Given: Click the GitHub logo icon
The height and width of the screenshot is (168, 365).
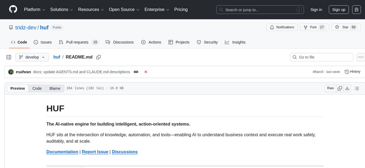Looking at the screenshot, I should click(x=13, y=9).
